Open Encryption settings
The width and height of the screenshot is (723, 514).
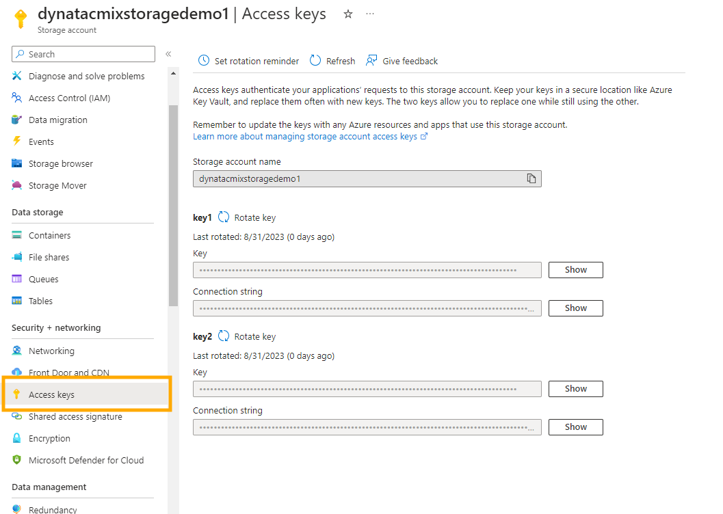point(49,438)
